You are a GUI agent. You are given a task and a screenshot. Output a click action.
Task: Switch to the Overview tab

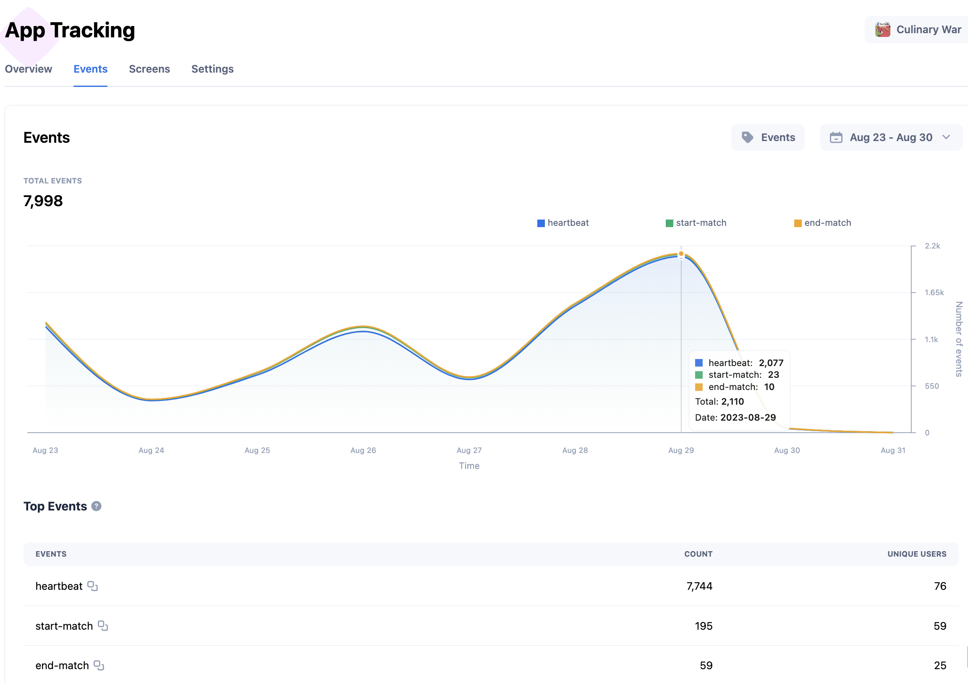coord(28,69)
